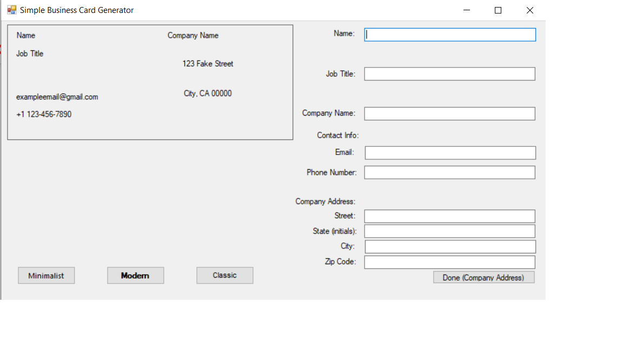Click the phone number on card preview

44,115
